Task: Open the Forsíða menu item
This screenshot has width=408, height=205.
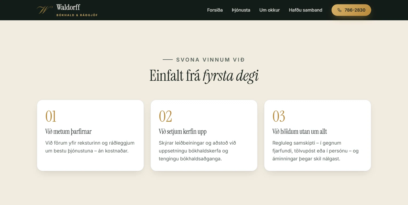Action: point(215,10)
